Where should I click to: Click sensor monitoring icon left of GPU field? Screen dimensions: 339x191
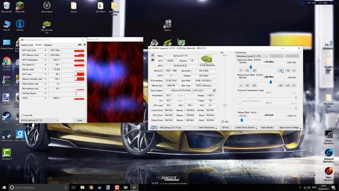(x=153, y=60)
